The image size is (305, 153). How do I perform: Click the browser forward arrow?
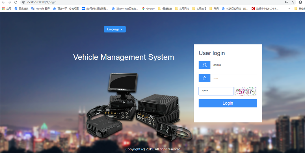(10, 2)
